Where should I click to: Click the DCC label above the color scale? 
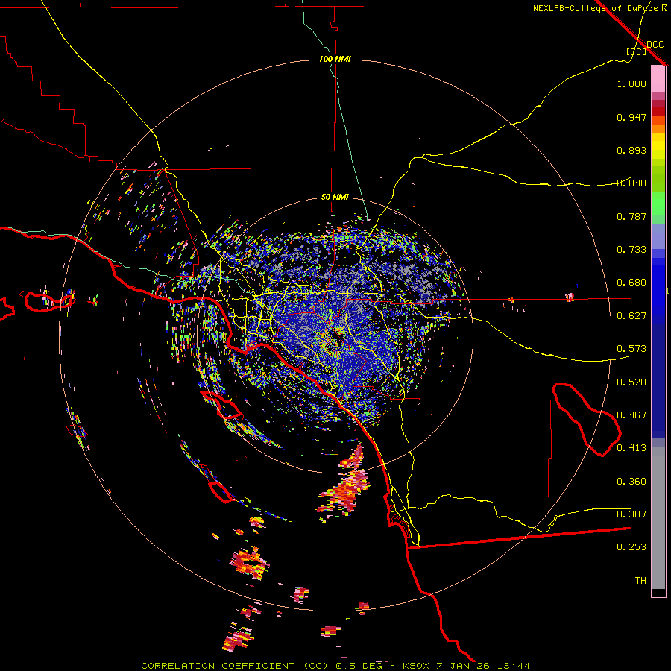click(655, 45)
